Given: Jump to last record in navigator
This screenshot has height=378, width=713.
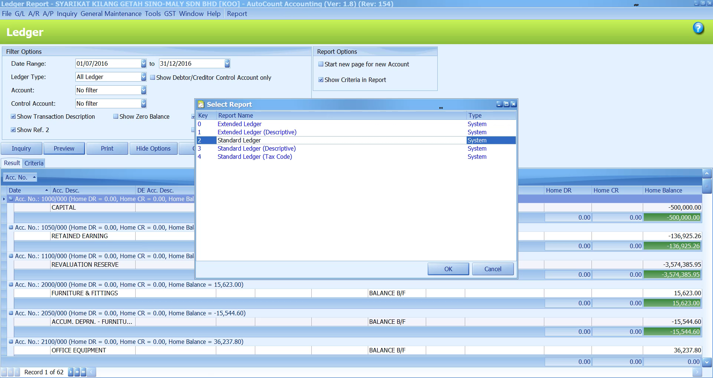Looking at the screenshot, I should point(83,372).
